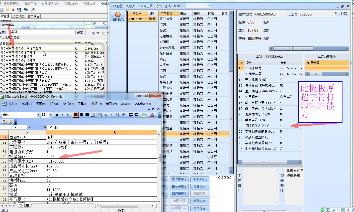This screenshot has width=354, height=212.
Task: Open the Name Box B28 dropdown
Action: [29, 127]
